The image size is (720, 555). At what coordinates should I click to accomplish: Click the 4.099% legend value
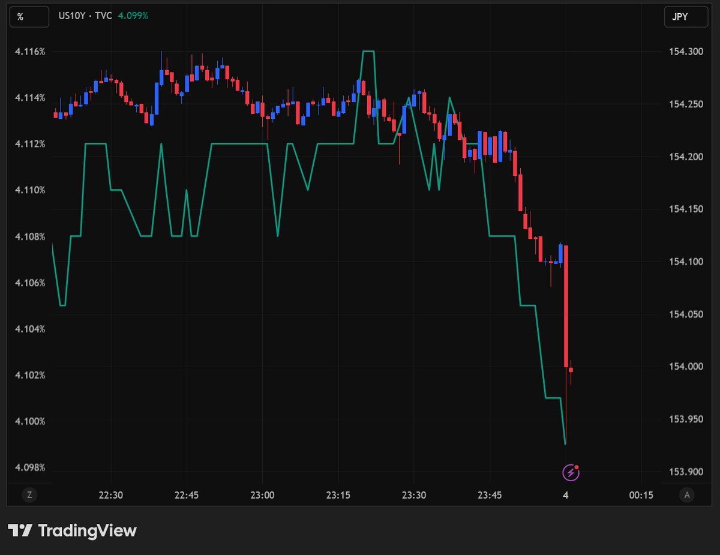point(133,16)
